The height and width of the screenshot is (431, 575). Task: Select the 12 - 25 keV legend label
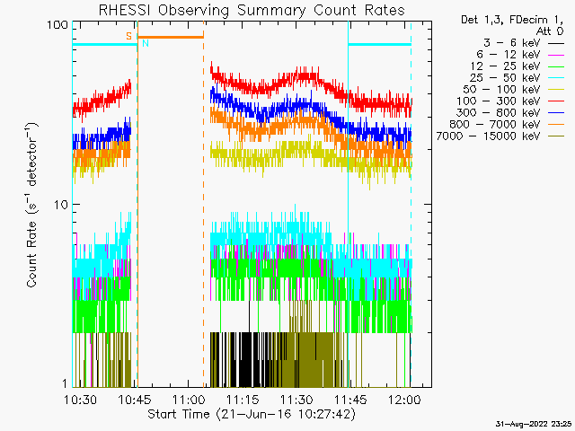tap(505, 66)
